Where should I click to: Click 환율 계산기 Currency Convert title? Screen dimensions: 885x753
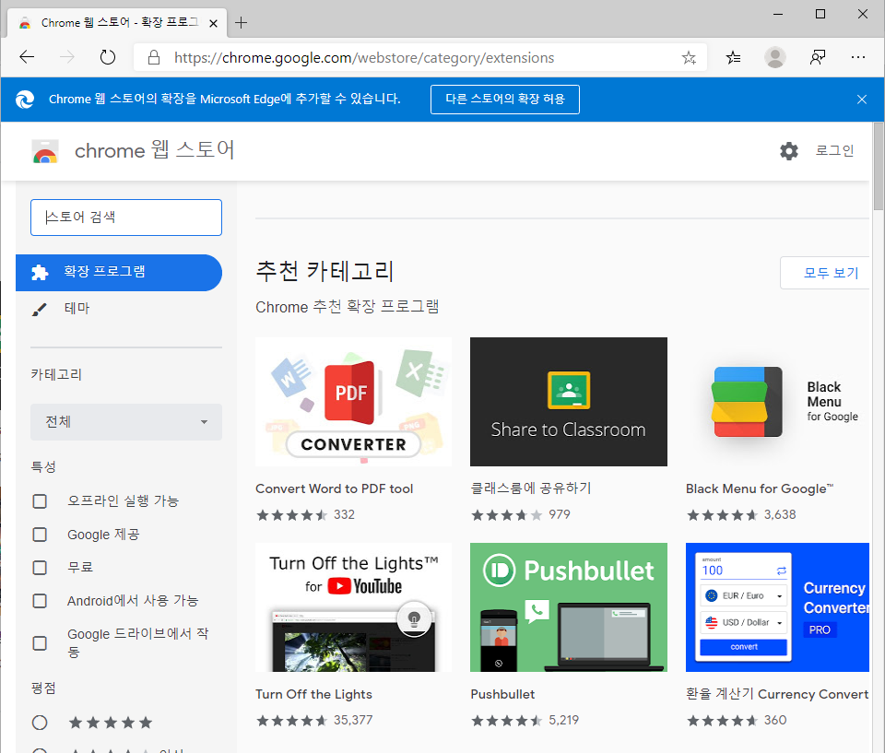tap(777, 694)
